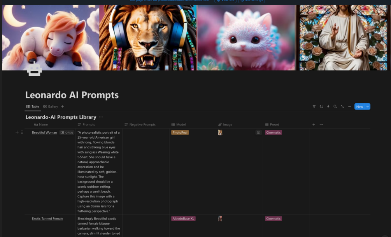Add a new property column with plus icon
391x237 pixels.
(314, 124)
